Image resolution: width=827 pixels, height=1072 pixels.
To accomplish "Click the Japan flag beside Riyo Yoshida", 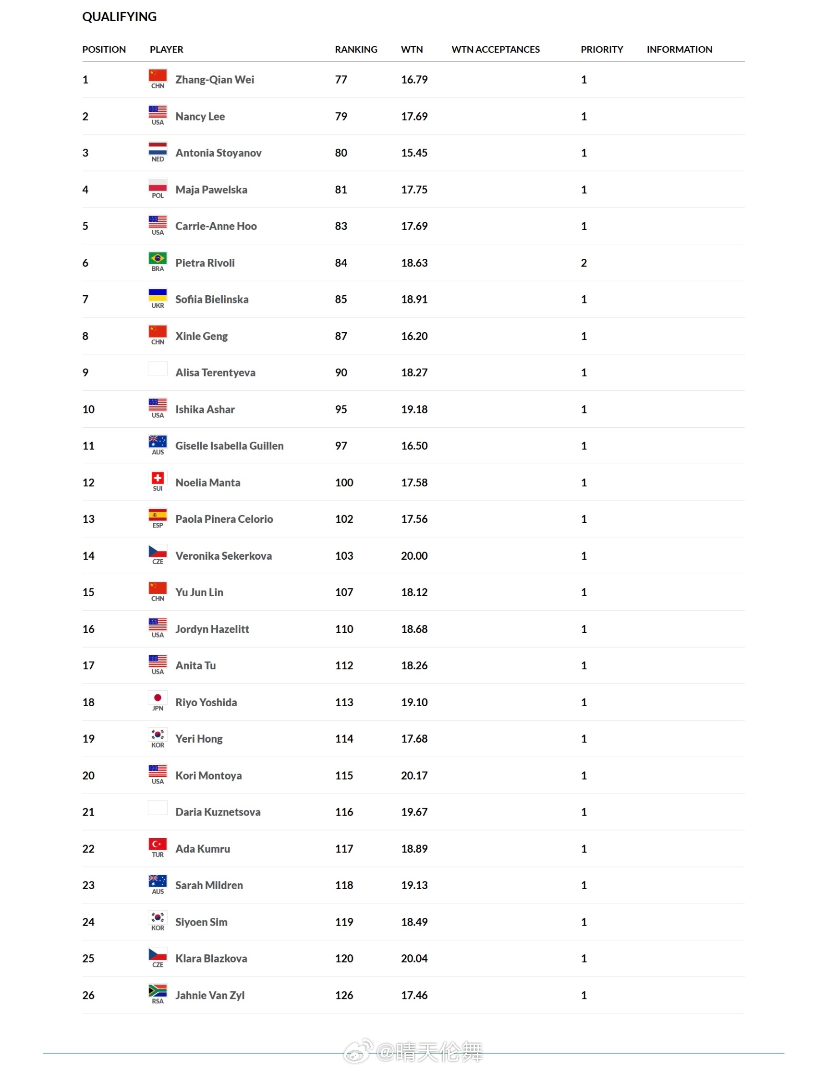I will pos(158,698).
